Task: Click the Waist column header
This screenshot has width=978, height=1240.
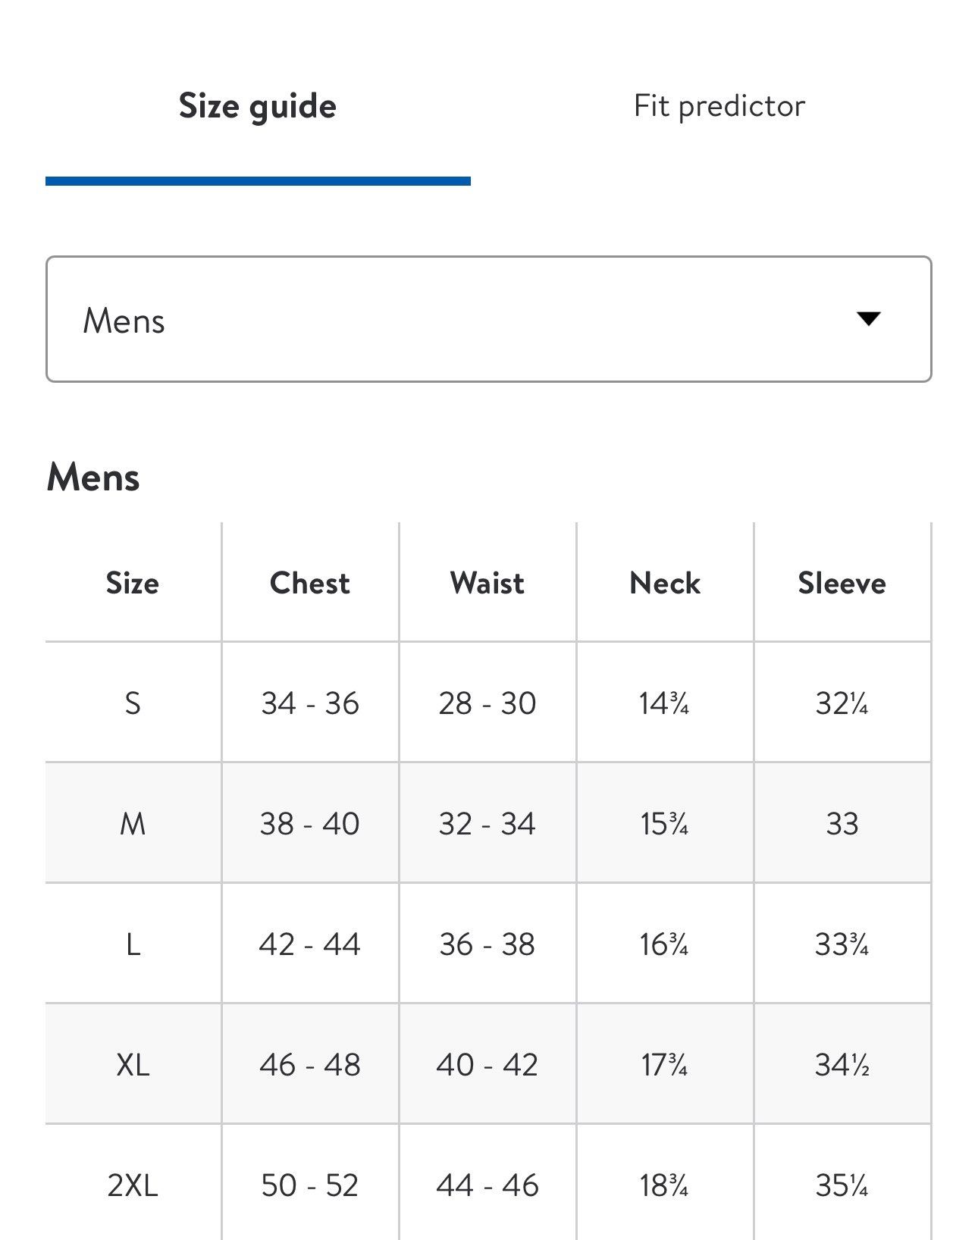Action: point(487,583)
